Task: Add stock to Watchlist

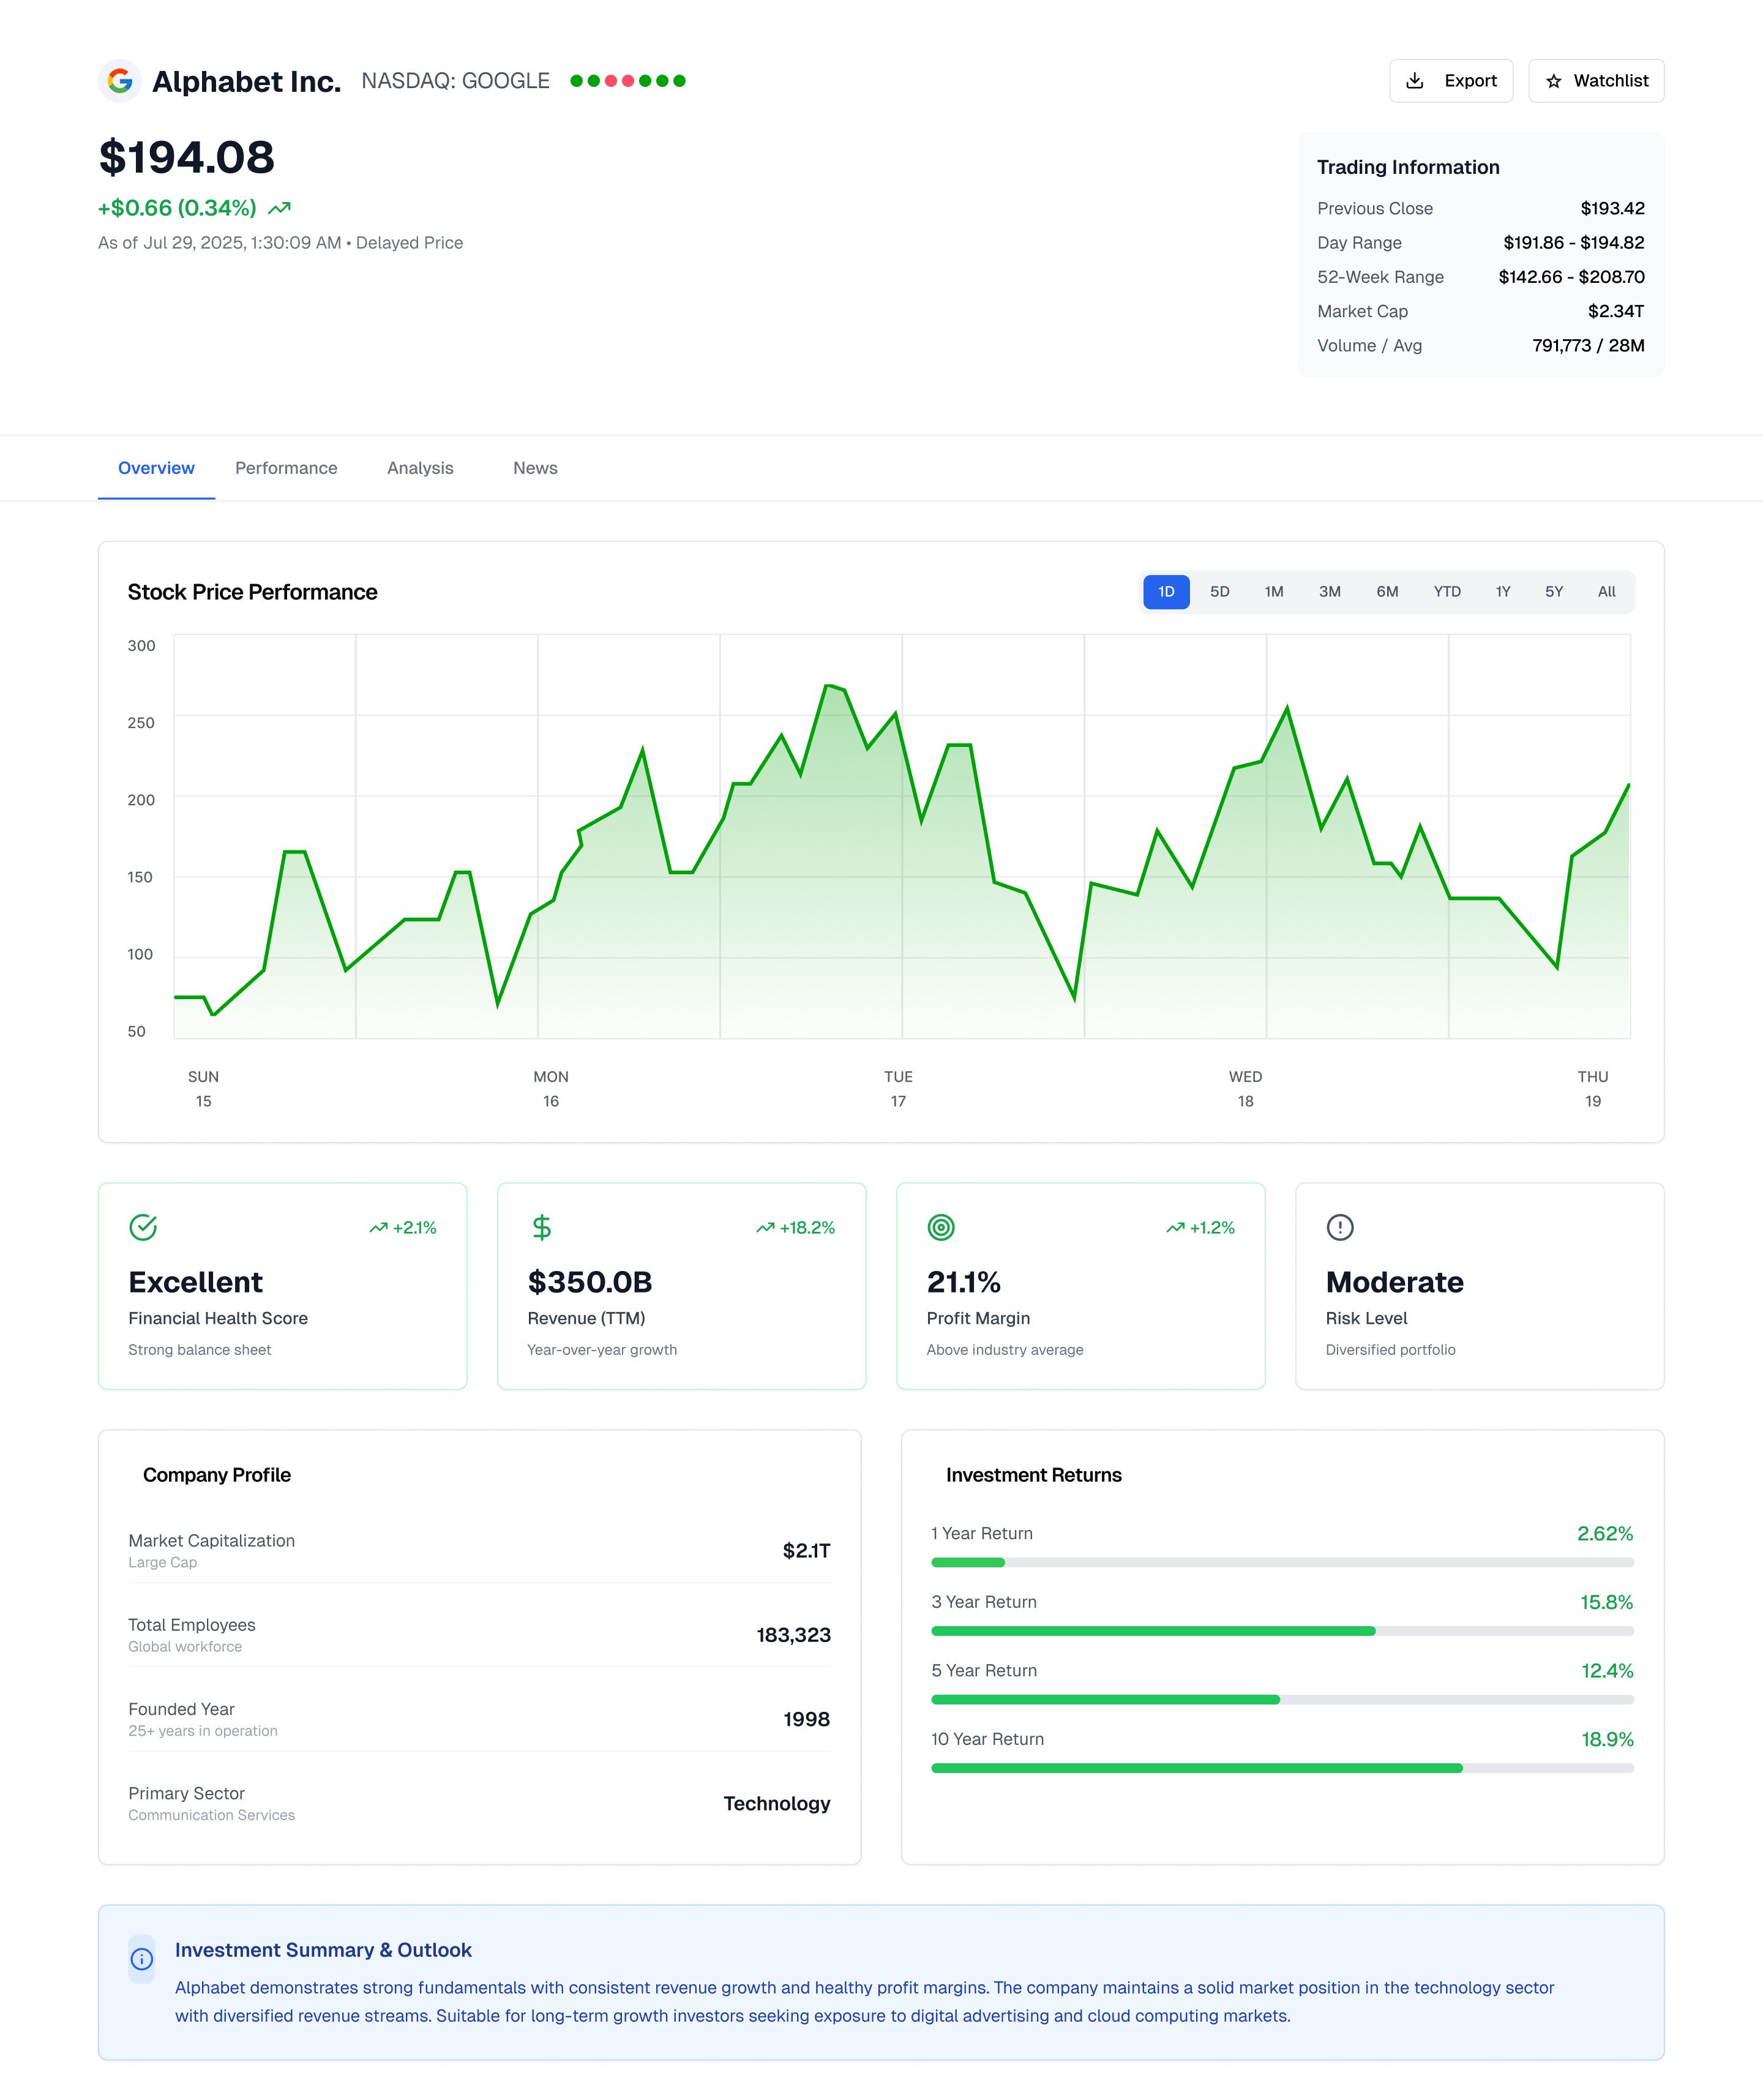Action: pyautogui.click(x=1596, y=81)
